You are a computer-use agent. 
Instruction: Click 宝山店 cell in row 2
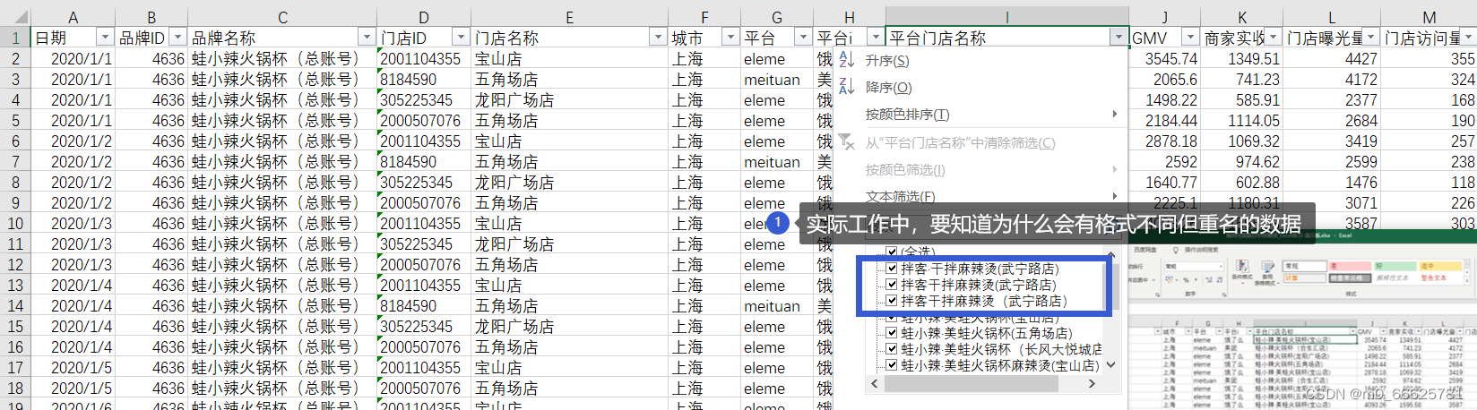tap(569, 59)
